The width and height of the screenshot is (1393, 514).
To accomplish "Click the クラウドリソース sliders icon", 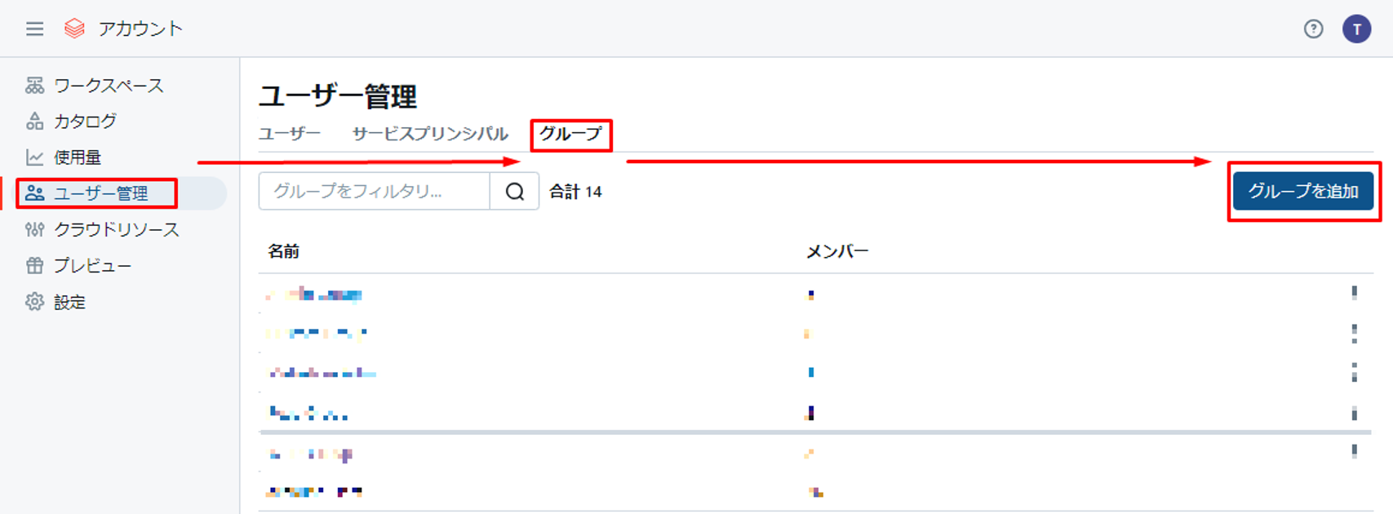I will click(x=34, y=229).
